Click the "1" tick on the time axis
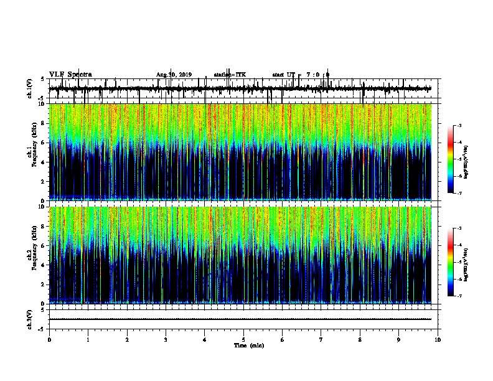Screen dimensions: 493x381 point(88,339)
